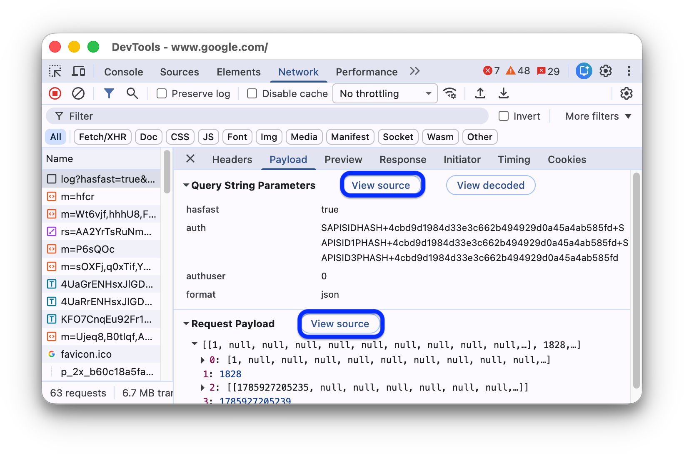Switch to the Sources tab
Viewport: 684px width, 454px height.
point(180,72)
